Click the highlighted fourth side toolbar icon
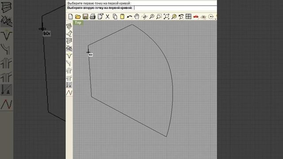Image resolution: width=283 pixels, height=159 pixels. 69,48
